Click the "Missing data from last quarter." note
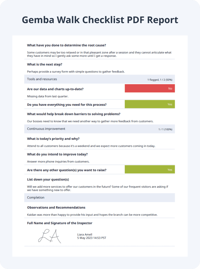The height and width of the screenshot is (269, 200). [x=48, y=96]
